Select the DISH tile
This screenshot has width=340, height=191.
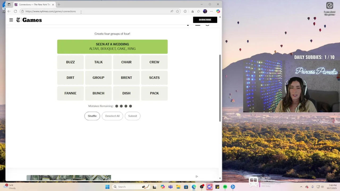pyautogui.click(x=126, y=93)
